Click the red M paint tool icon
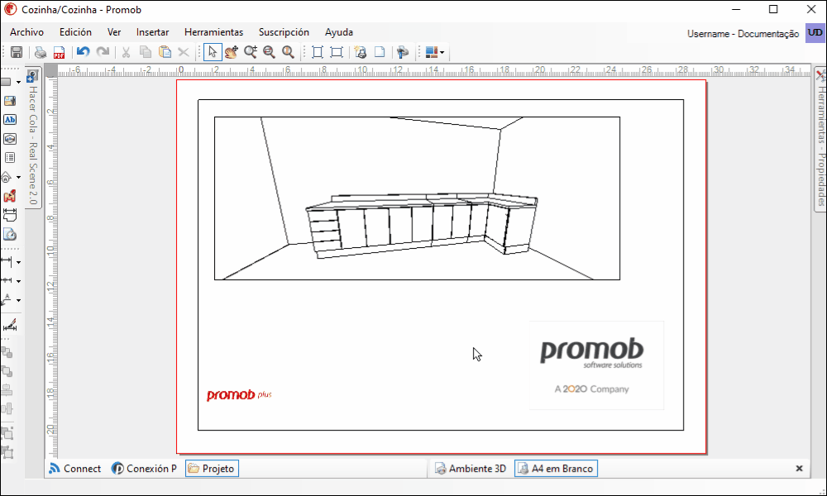This screenshot has height=496, width=827. point(9,196)
